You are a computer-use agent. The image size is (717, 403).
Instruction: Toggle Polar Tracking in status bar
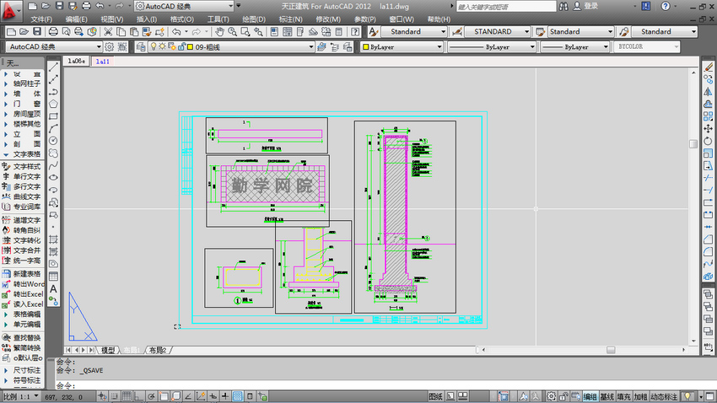tap(151, 396)
